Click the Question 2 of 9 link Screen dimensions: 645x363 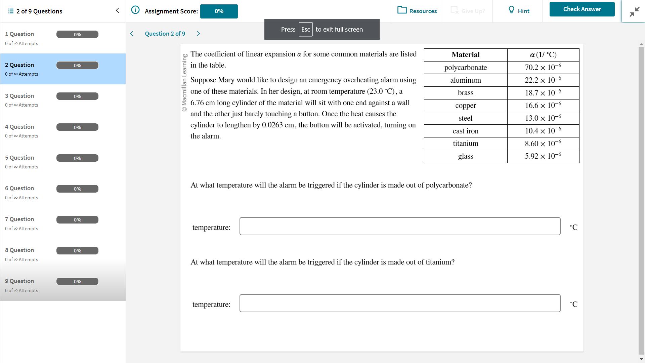tap(165, 34)
